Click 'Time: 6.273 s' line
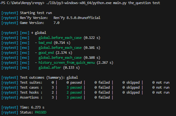Image resolution: width=176 pixels, height=116 pixels. [x=32, y=107]
